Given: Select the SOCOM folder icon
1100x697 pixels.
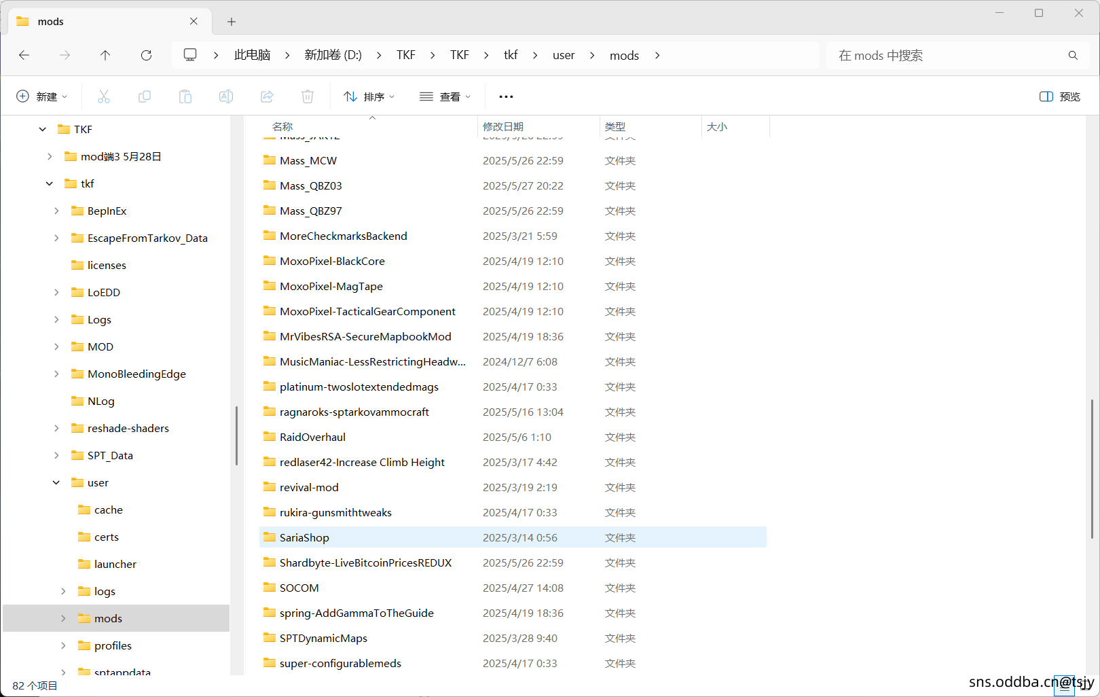Looking at the screenshot, I should pos(270,588).
